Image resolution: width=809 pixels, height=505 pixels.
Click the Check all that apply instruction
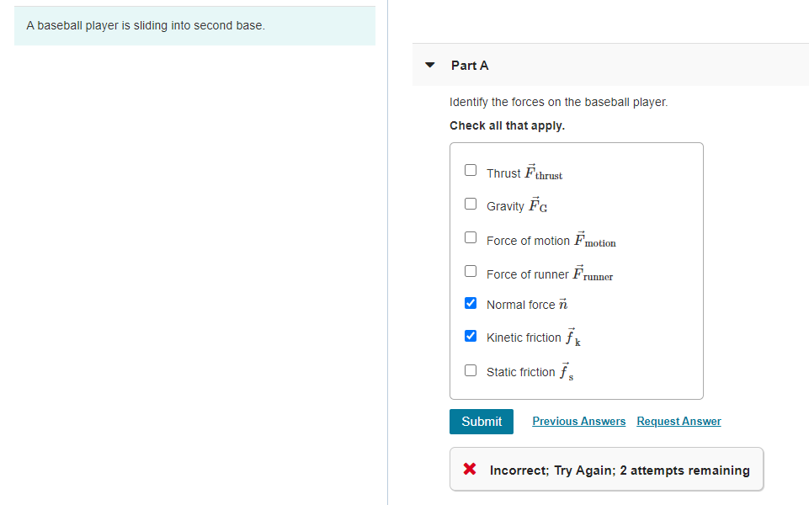pyautogui.click(x=507, y=125)
